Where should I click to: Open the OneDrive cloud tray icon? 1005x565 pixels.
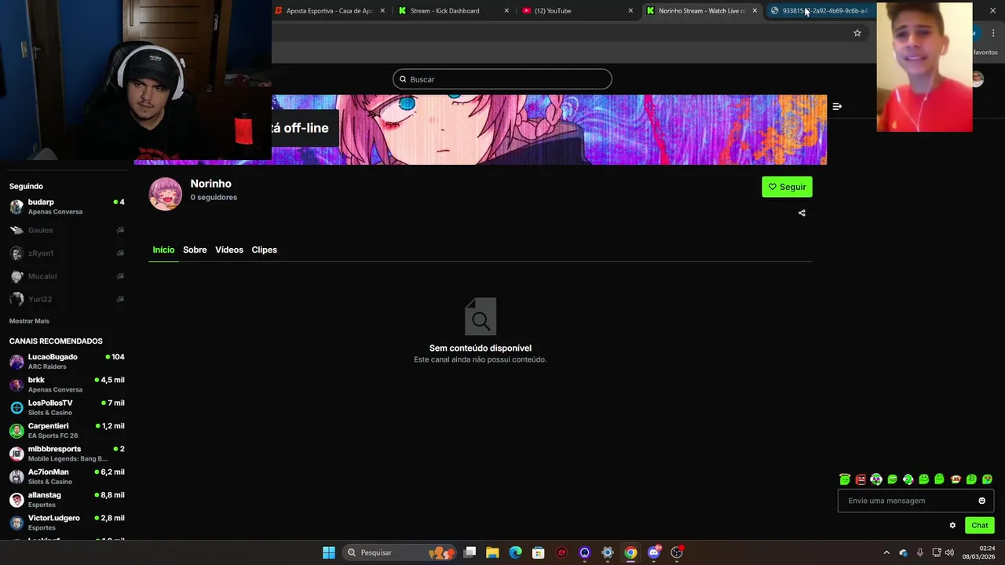point(903,552)
